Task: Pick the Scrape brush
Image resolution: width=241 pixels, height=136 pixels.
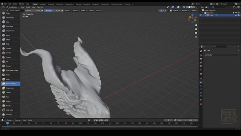Action: [11, 66]
